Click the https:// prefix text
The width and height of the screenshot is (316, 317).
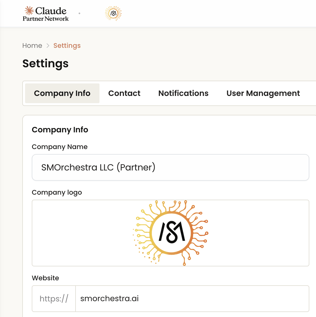pos(54,299)
